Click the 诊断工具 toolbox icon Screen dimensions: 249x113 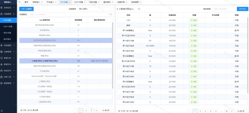(x=2, y=77)
